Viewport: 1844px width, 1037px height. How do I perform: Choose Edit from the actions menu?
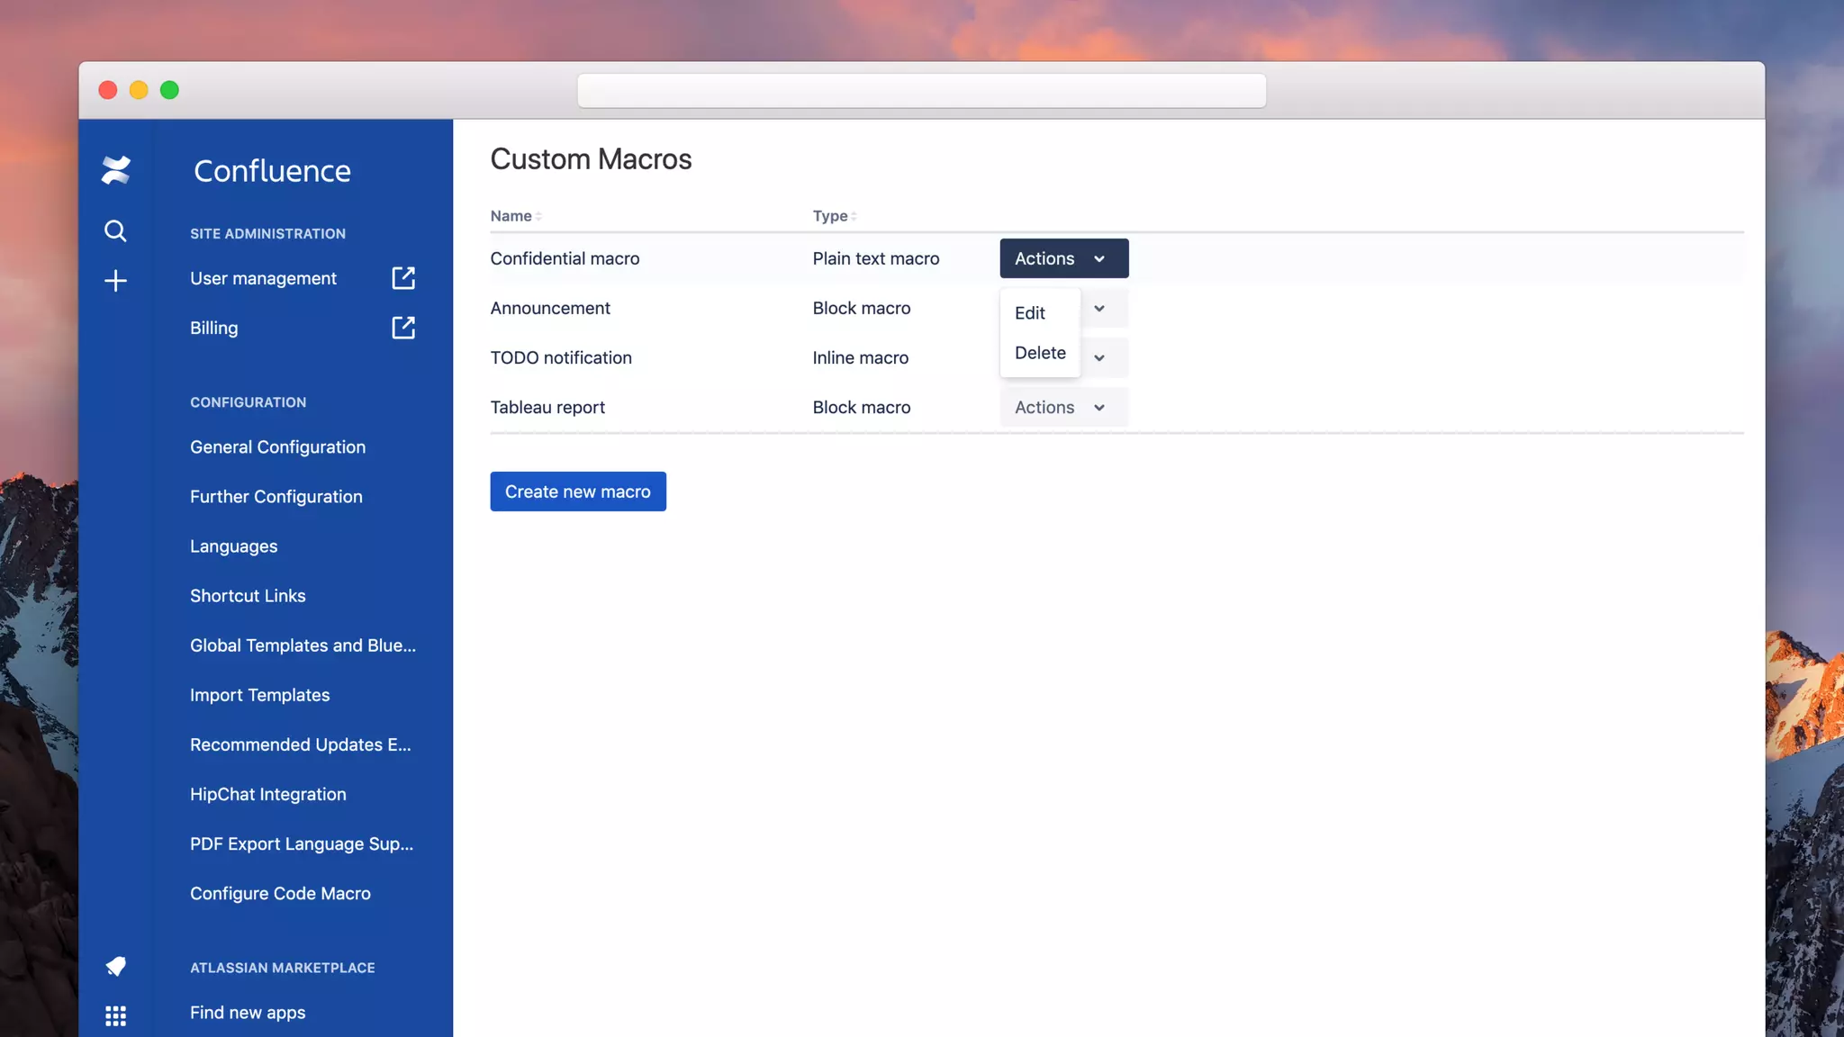[1030, 313]
